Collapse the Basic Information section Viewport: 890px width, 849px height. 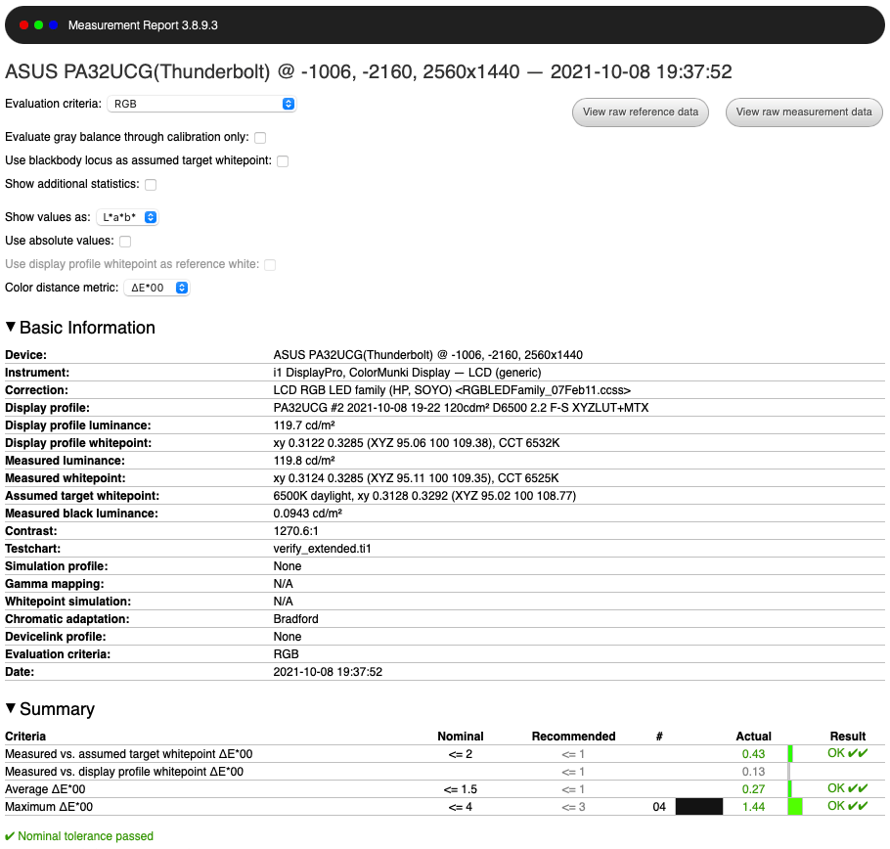(x=11, y=328)
